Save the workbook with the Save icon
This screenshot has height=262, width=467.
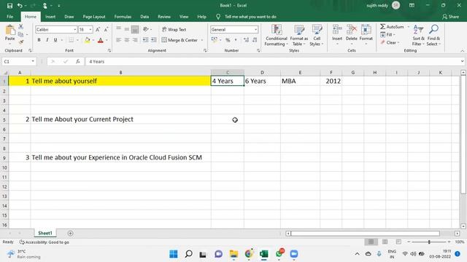click(x=9, y=6)
